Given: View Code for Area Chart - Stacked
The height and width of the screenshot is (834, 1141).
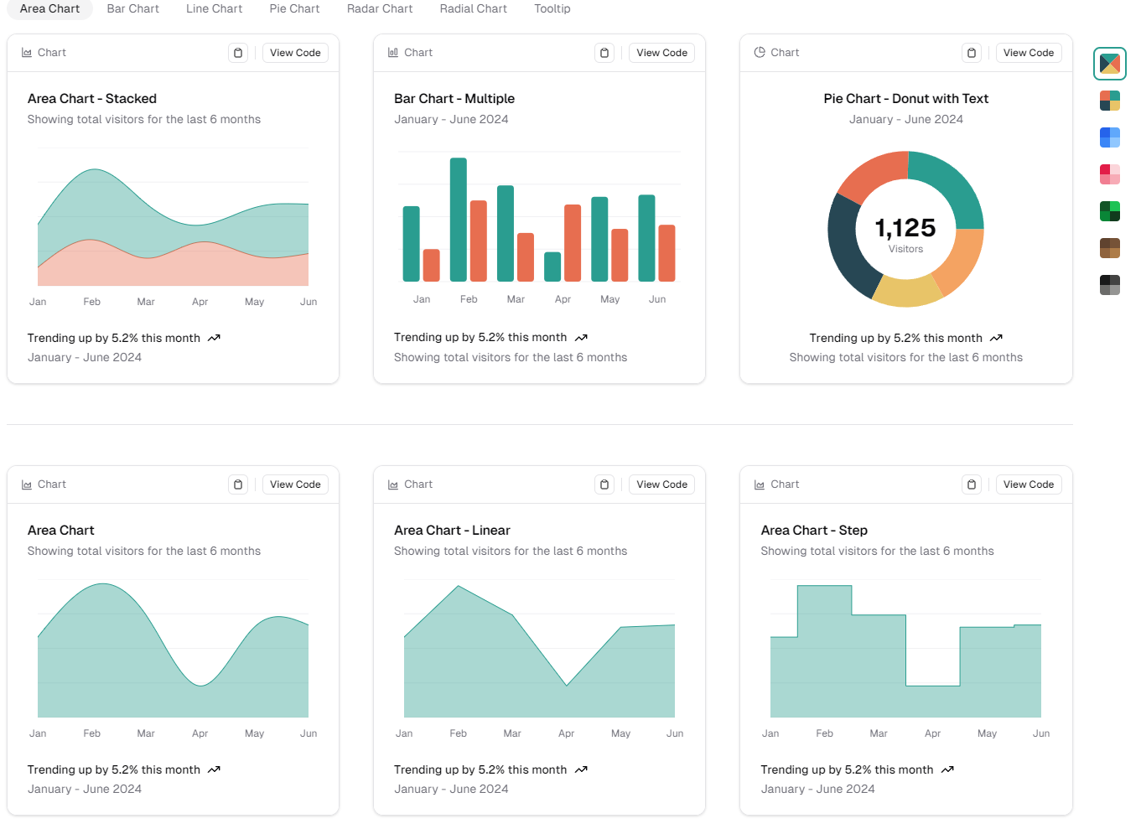Looking at the screenshot, I should click(x=295, y=53).
